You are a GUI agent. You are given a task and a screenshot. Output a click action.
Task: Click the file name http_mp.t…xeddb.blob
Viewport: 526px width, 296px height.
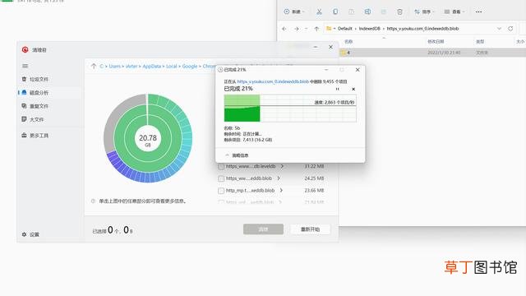pos(250,191)
